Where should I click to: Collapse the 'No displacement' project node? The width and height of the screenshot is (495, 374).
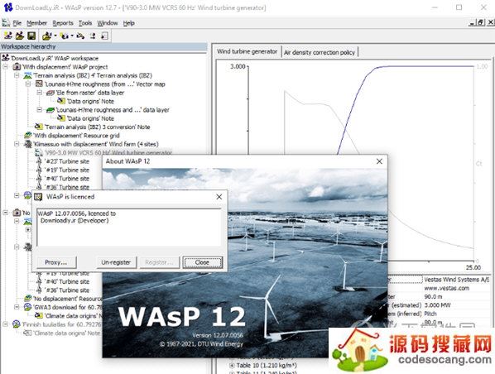point(5,213)
